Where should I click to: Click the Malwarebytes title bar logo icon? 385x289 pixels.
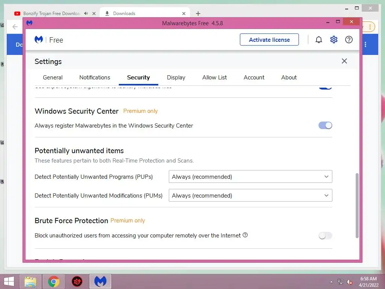coord(29,23)
